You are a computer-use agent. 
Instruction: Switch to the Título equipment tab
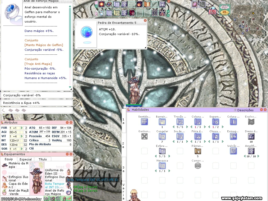[43, 159]
